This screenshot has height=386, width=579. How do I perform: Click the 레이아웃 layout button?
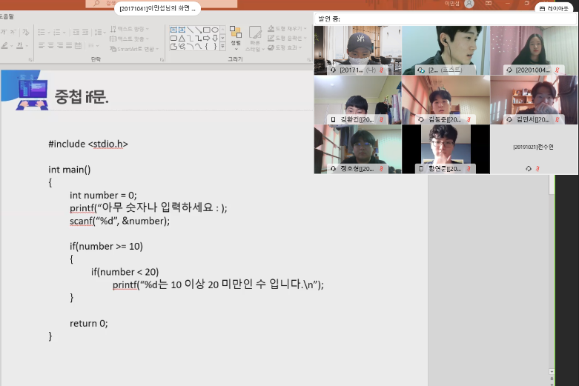(x=555, y=7)
